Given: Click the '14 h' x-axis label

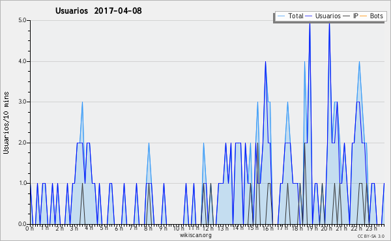Looking at the screenshot, I should click(x=238, y=228).
